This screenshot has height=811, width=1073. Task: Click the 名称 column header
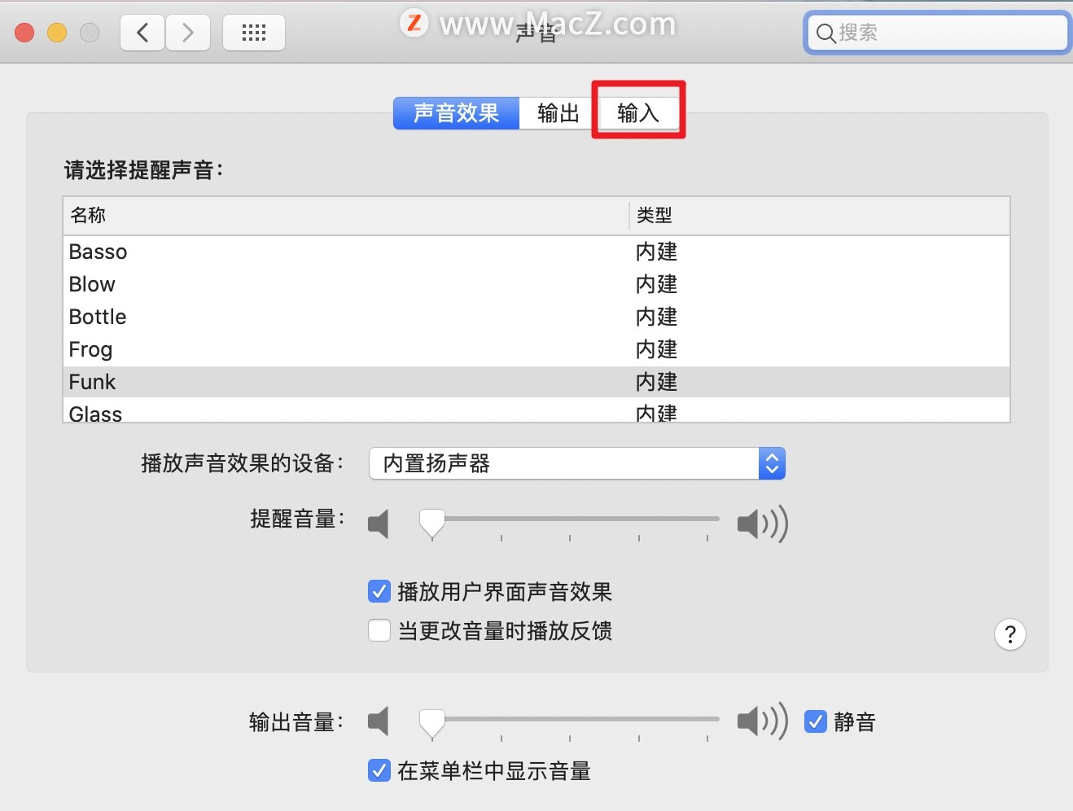tap(87, 215)
